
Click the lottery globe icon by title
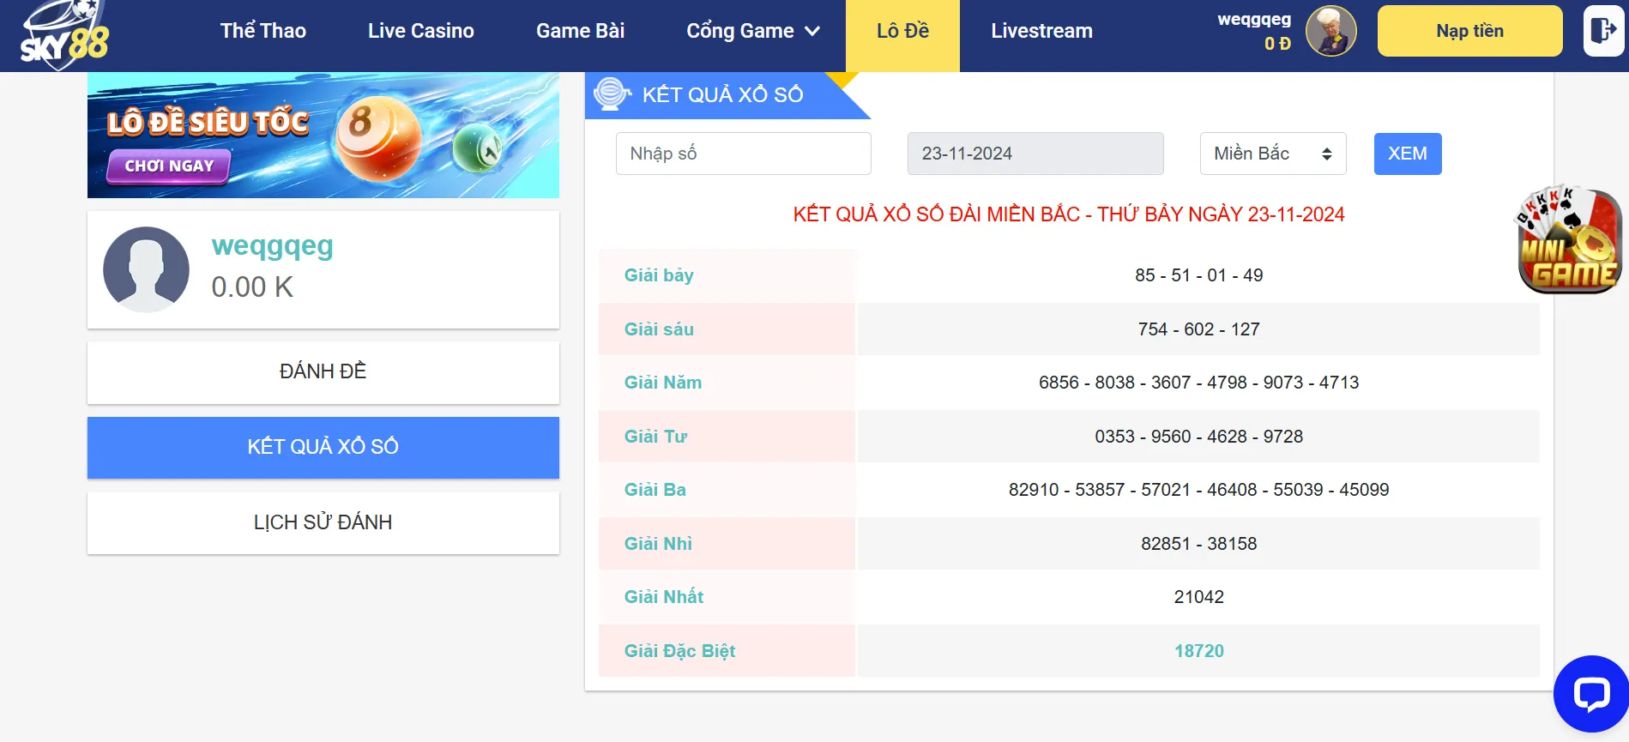(612, 94)
